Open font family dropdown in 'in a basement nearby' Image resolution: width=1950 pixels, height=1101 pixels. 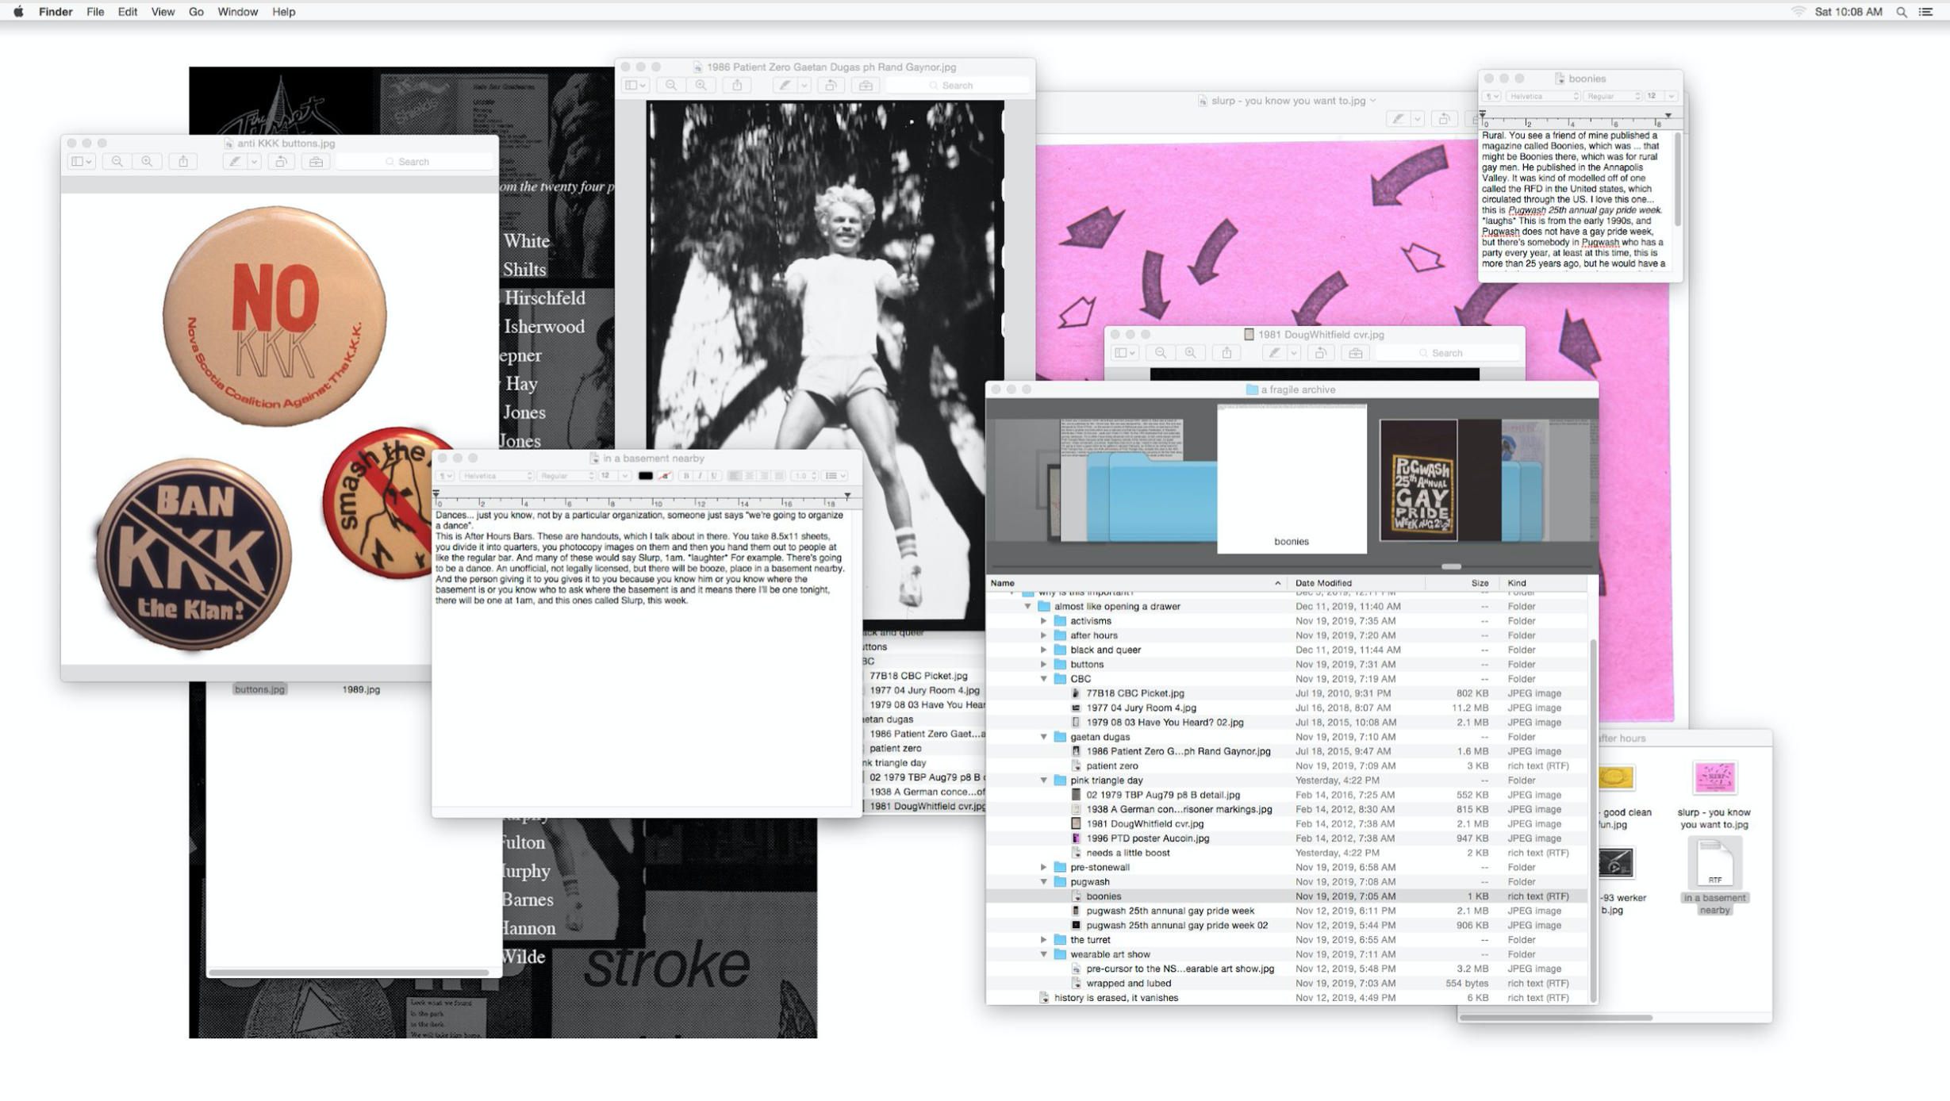(497, 476)
